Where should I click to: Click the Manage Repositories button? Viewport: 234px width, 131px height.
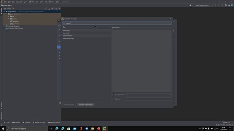pyautogui.click(x=86, y=104)
